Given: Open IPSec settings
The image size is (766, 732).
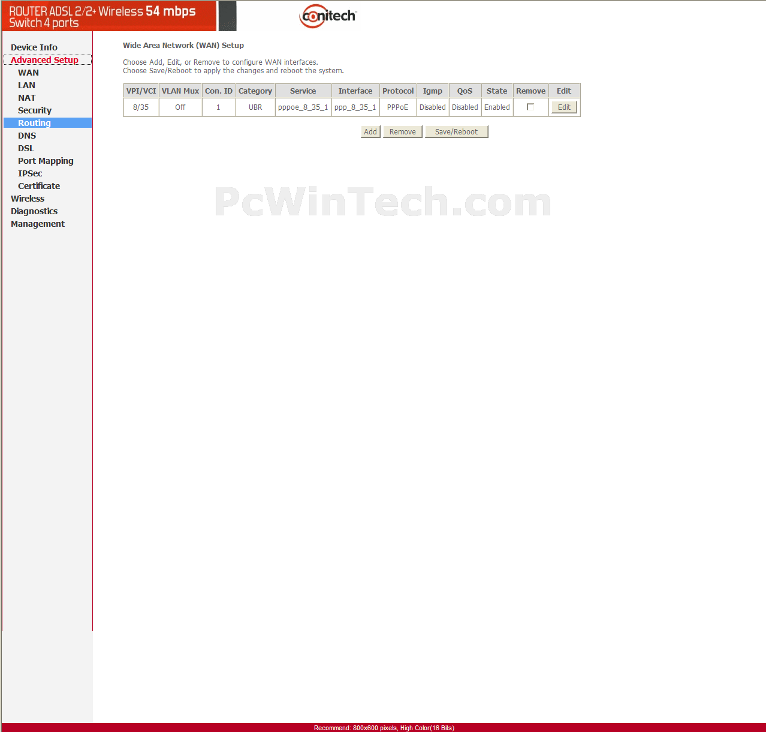Looking at the screenshot, I should [30, 173].
